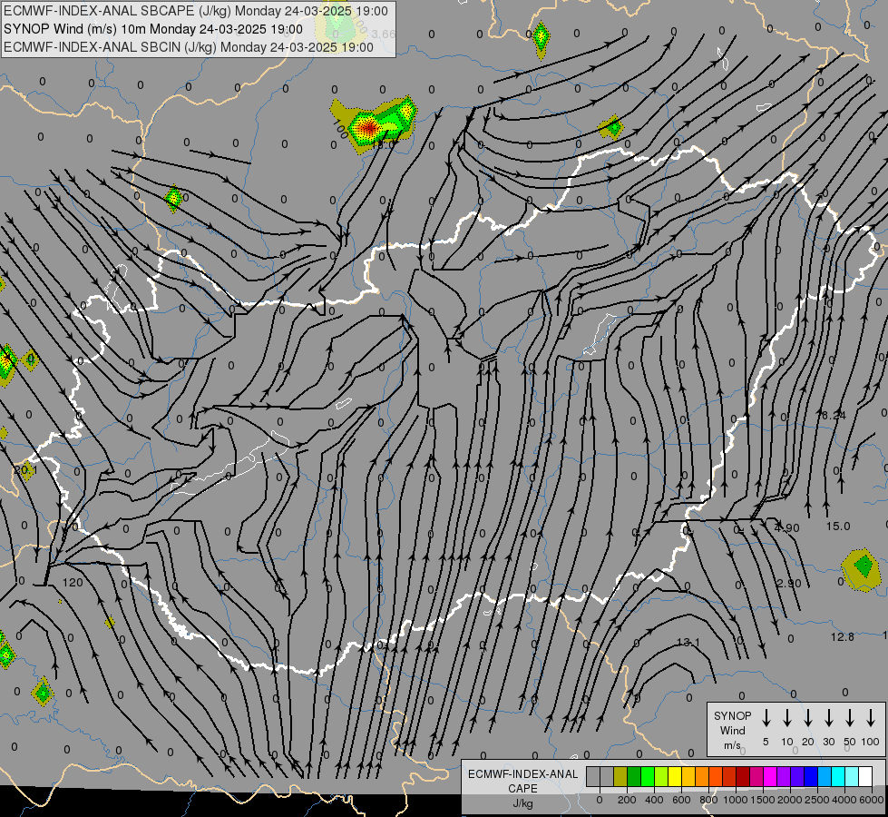Select the yellow CAPE legend swatch
Image resolution: width=888 pixels, height=817 pixels.
675,777
